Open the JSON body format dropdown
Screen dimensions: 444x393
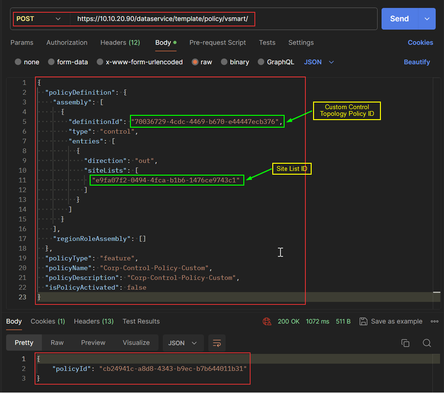click(x=319, y=62)
